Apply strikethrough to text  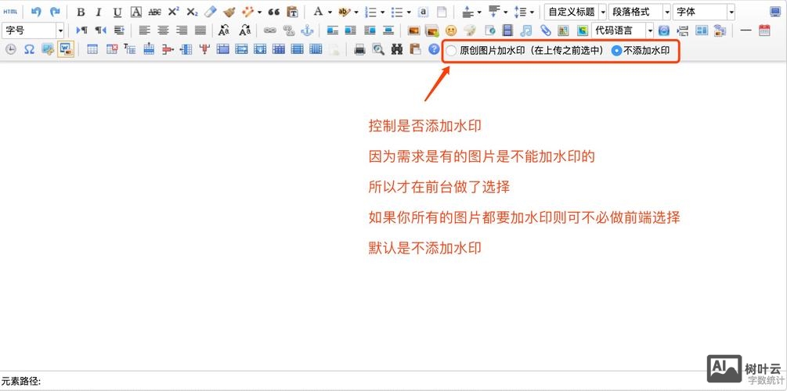(154, 12)
